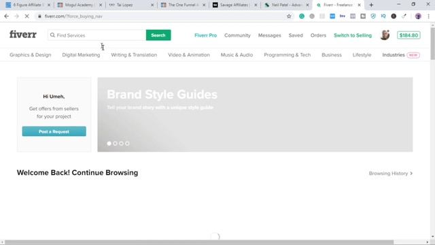Viewport: 435px width, 245px height.
Task: Open the Writing & Translation category
Action: tap(134, 55)
